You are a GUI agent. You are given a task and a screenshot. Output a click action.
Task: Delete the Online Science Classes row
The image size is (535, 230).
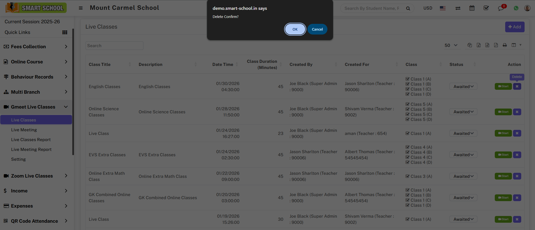pyautogui.click(x=517, y=112)
